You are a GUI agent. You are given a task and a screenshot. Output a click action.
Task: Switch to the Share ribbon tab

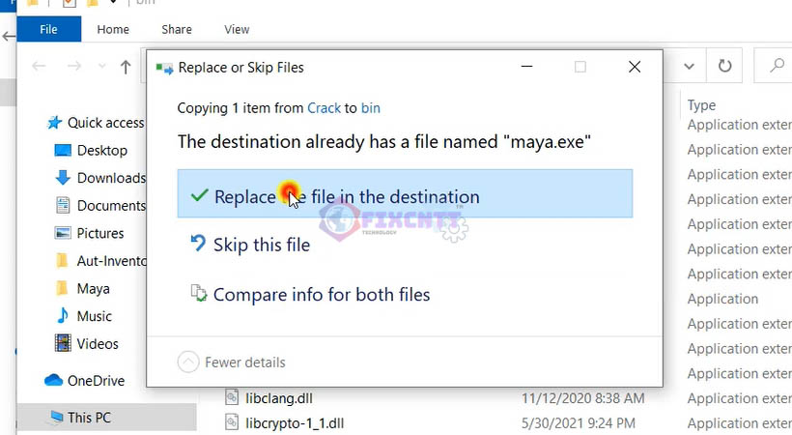coord(176,30)
